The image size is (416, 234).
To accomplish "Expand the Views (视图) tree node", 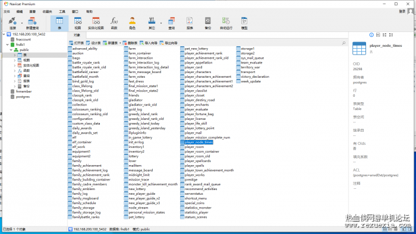I will (15, 60).
